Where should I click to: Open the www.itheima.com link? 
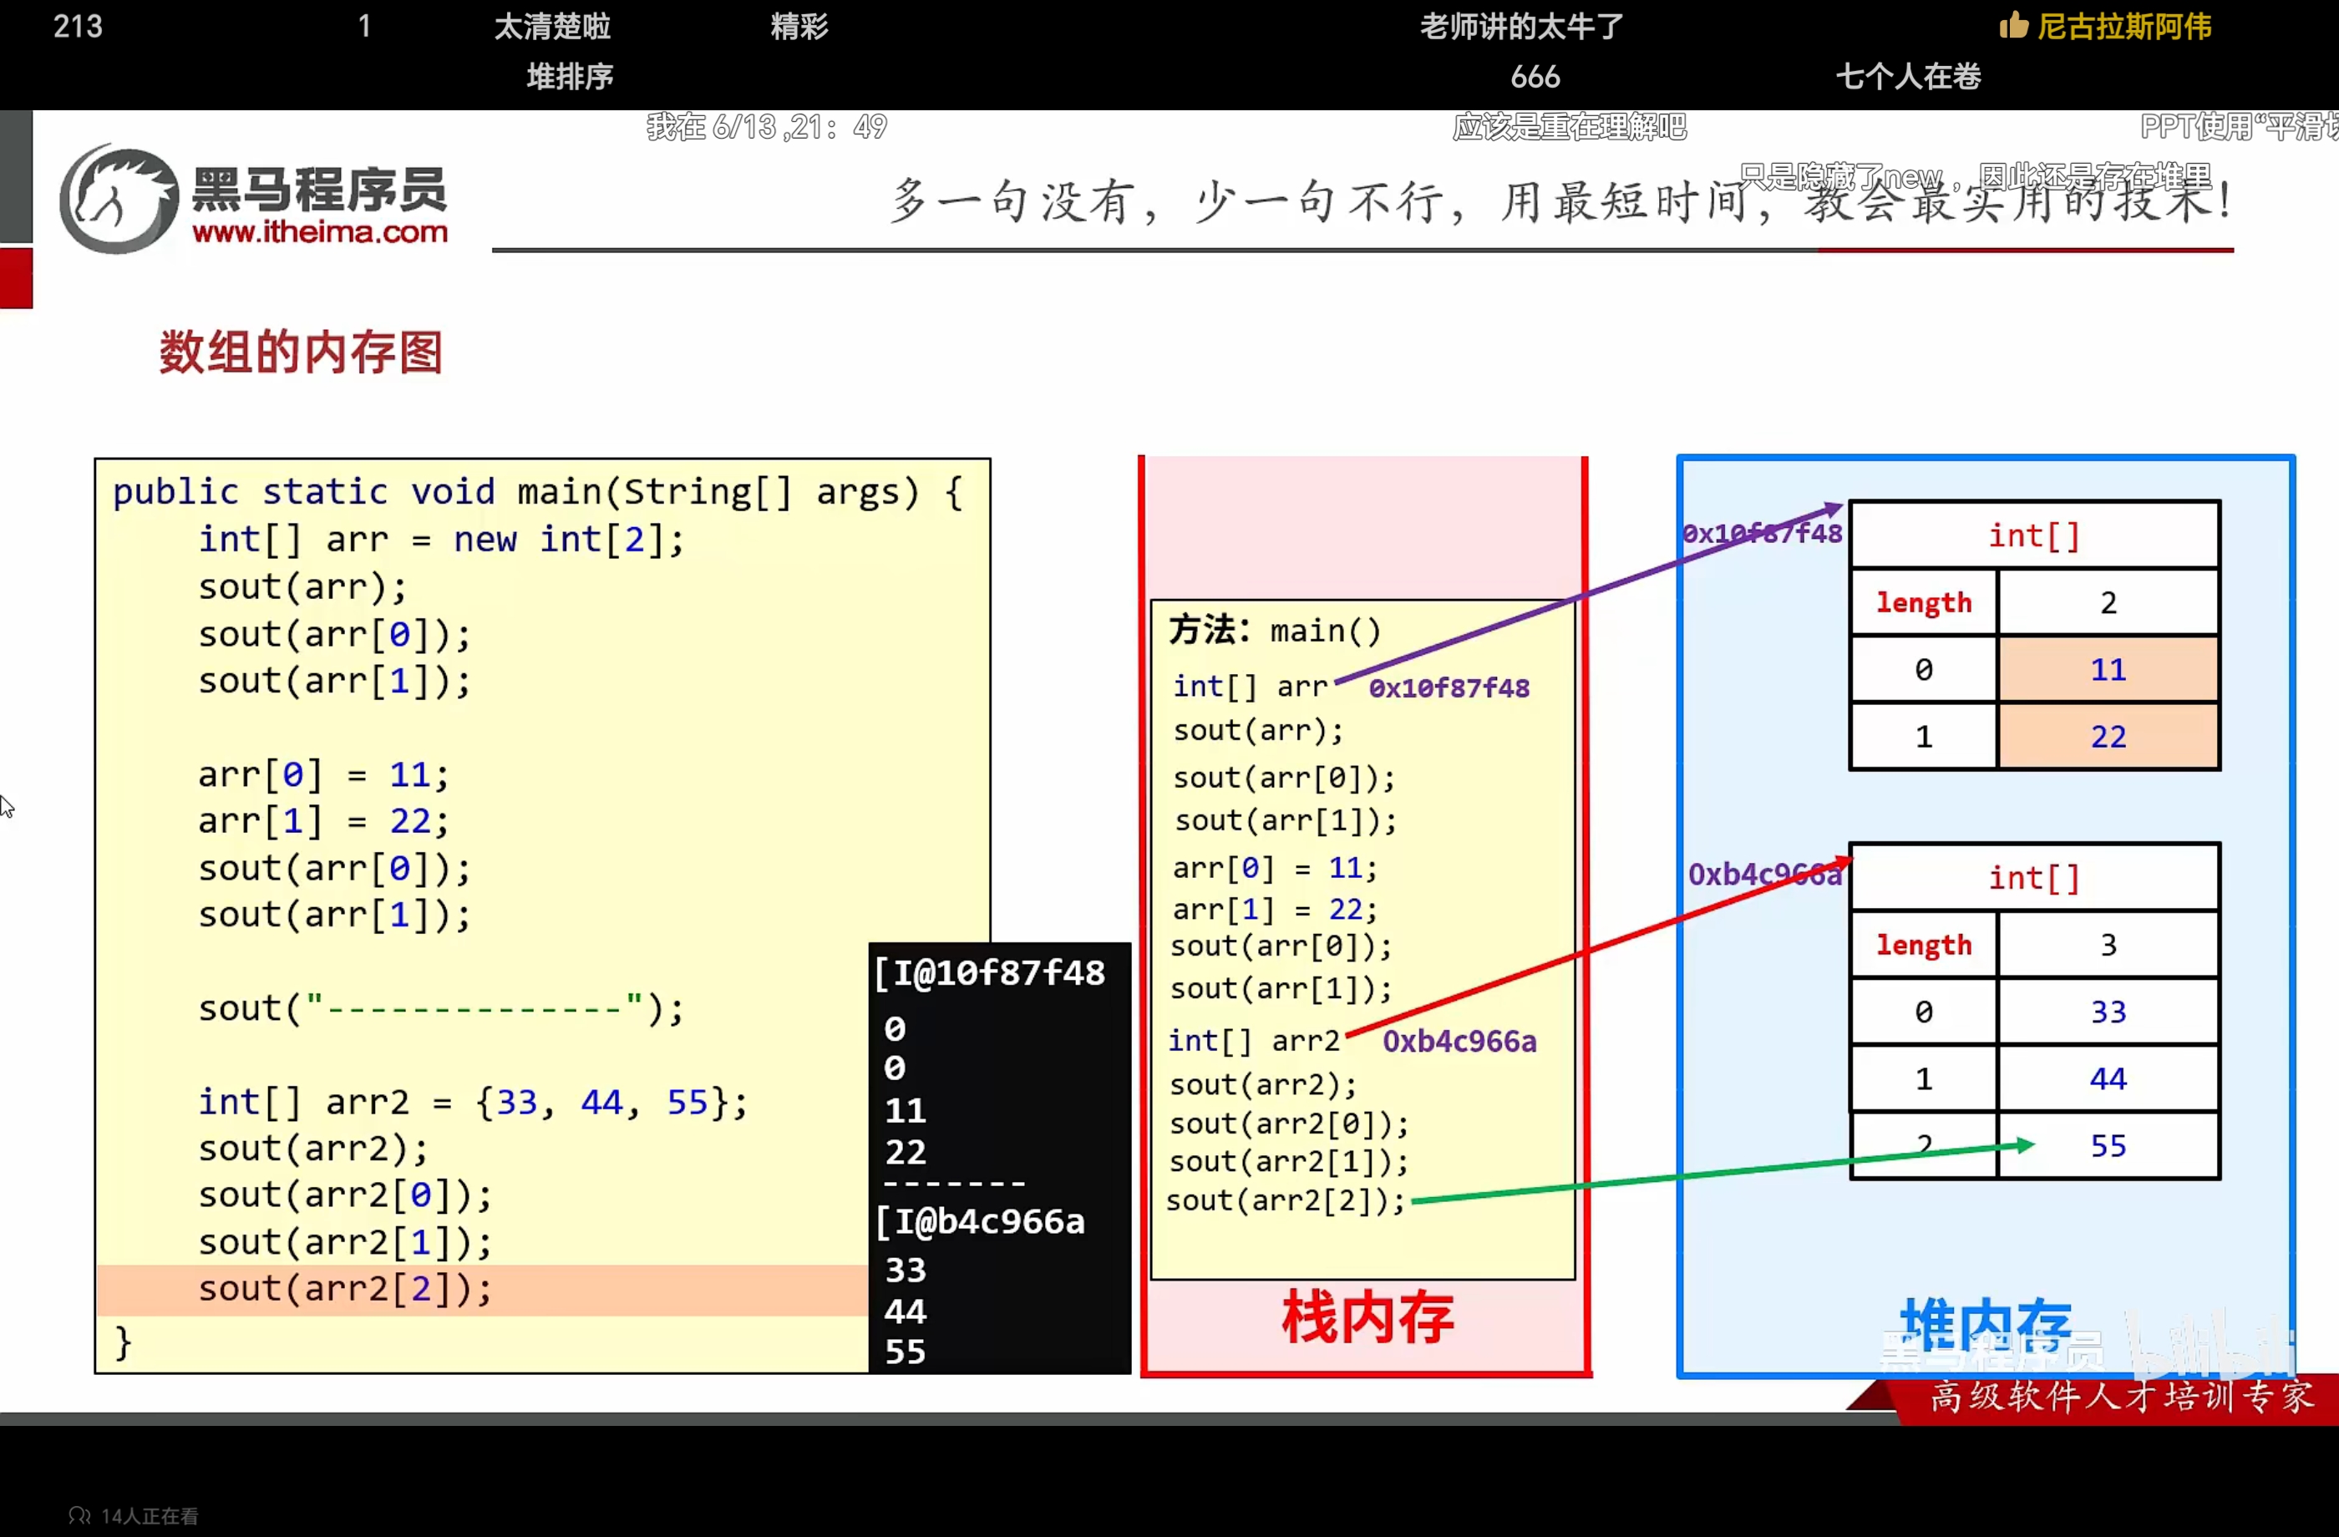tap(319, 232)
